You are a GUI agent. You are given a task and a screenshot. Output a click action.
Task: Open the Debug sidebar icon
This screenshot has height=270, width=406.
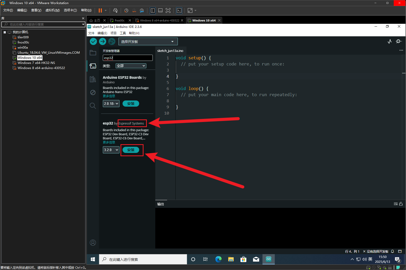93,92
